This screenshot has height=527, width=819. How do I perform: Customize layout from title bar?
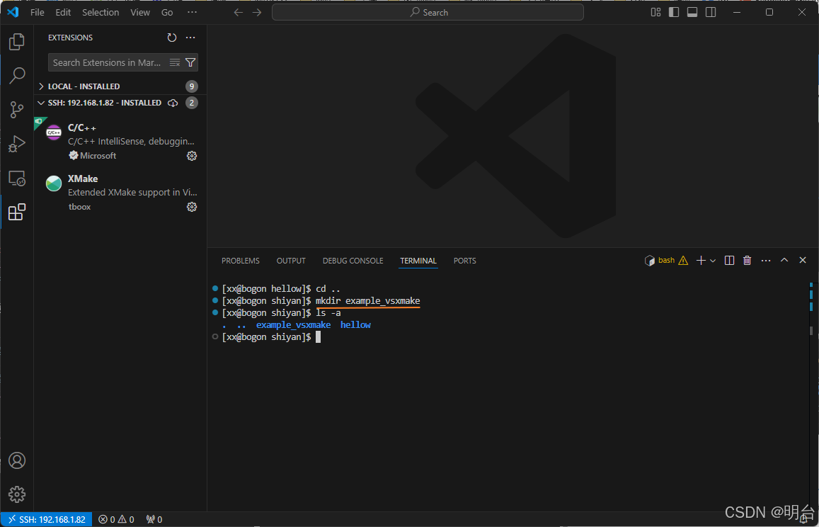coord(655,12)
